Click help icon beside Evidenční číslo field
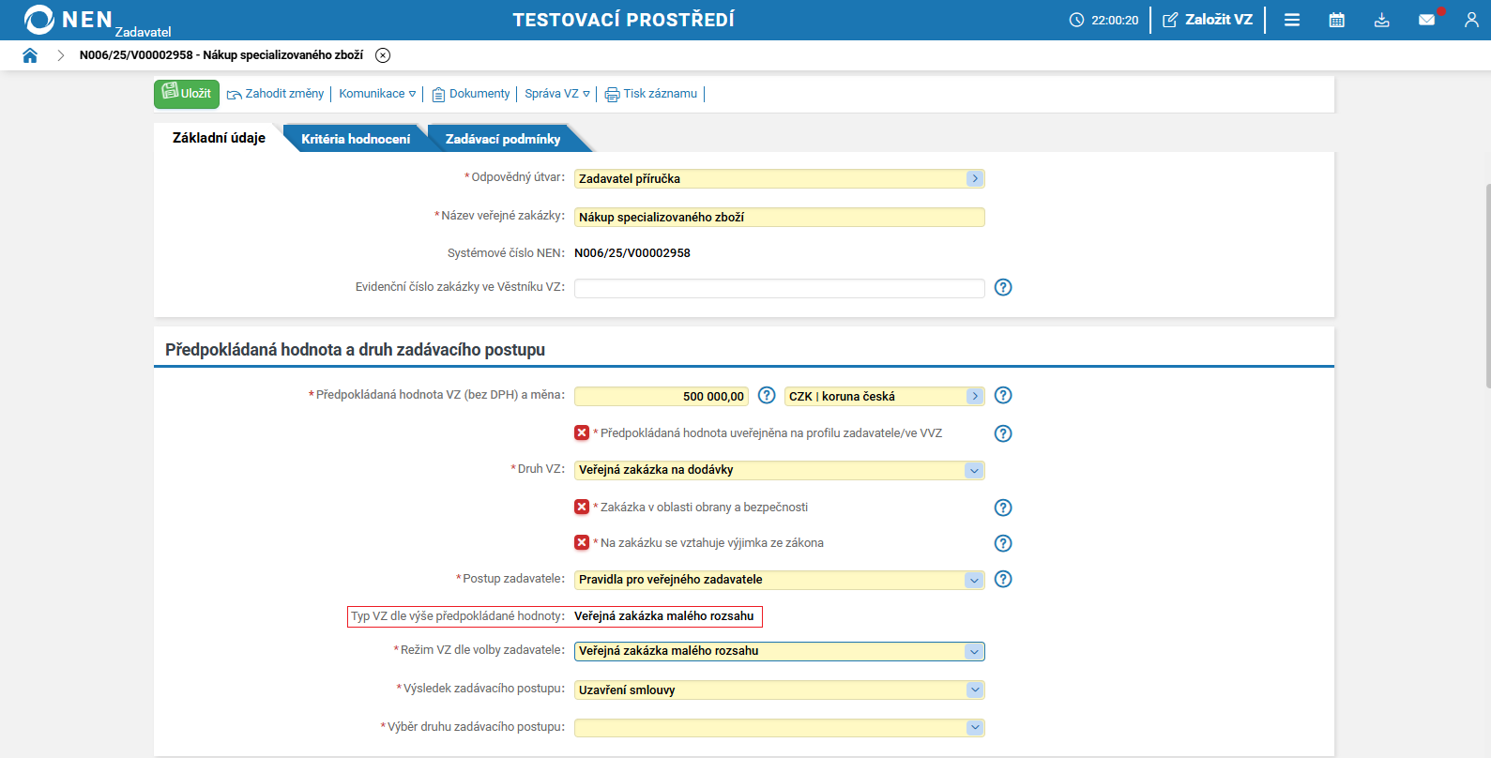 click(x=1003, y=287)
